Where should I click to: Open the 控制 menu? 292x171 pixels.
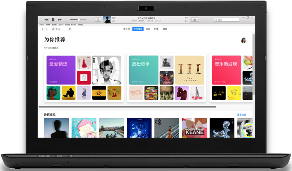click(67, 25)
